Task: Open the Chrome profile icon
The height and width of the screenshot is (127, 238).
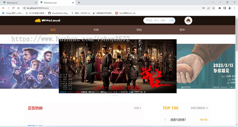Action: coord(230,8)
